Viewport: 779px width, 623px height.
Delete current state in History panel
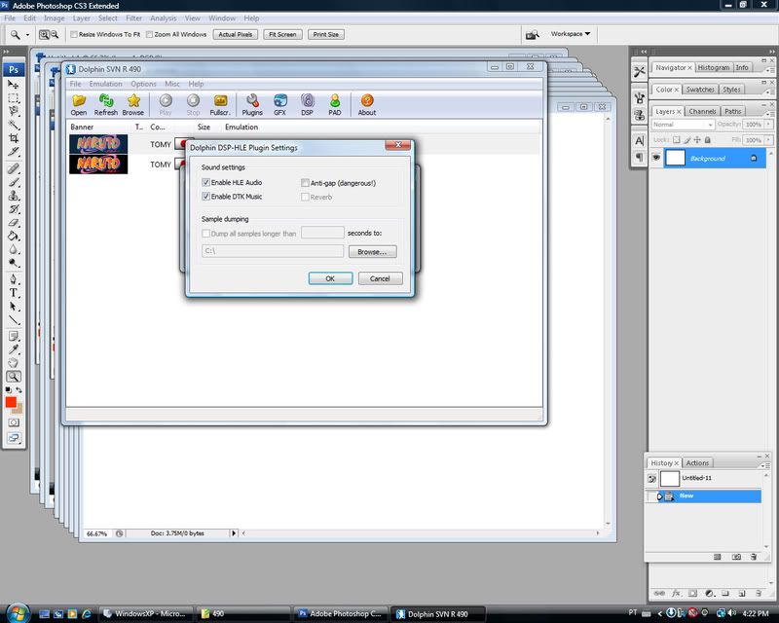[x=754, y=557]
